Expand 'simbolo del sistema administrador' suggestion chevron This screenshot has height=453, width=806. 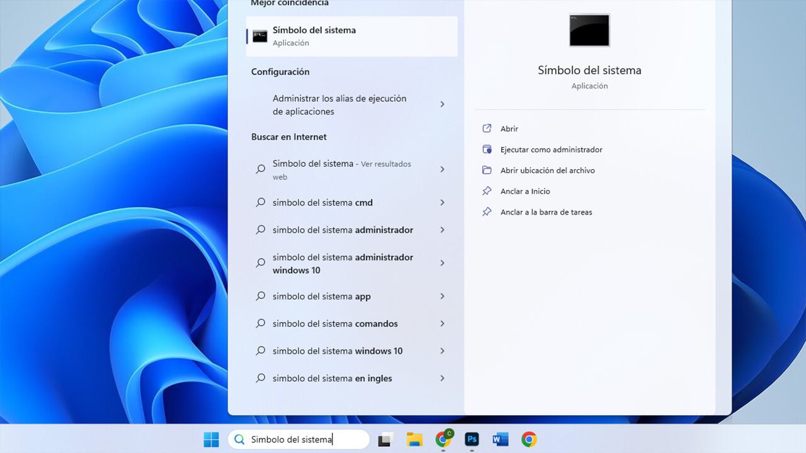point(442,230)
